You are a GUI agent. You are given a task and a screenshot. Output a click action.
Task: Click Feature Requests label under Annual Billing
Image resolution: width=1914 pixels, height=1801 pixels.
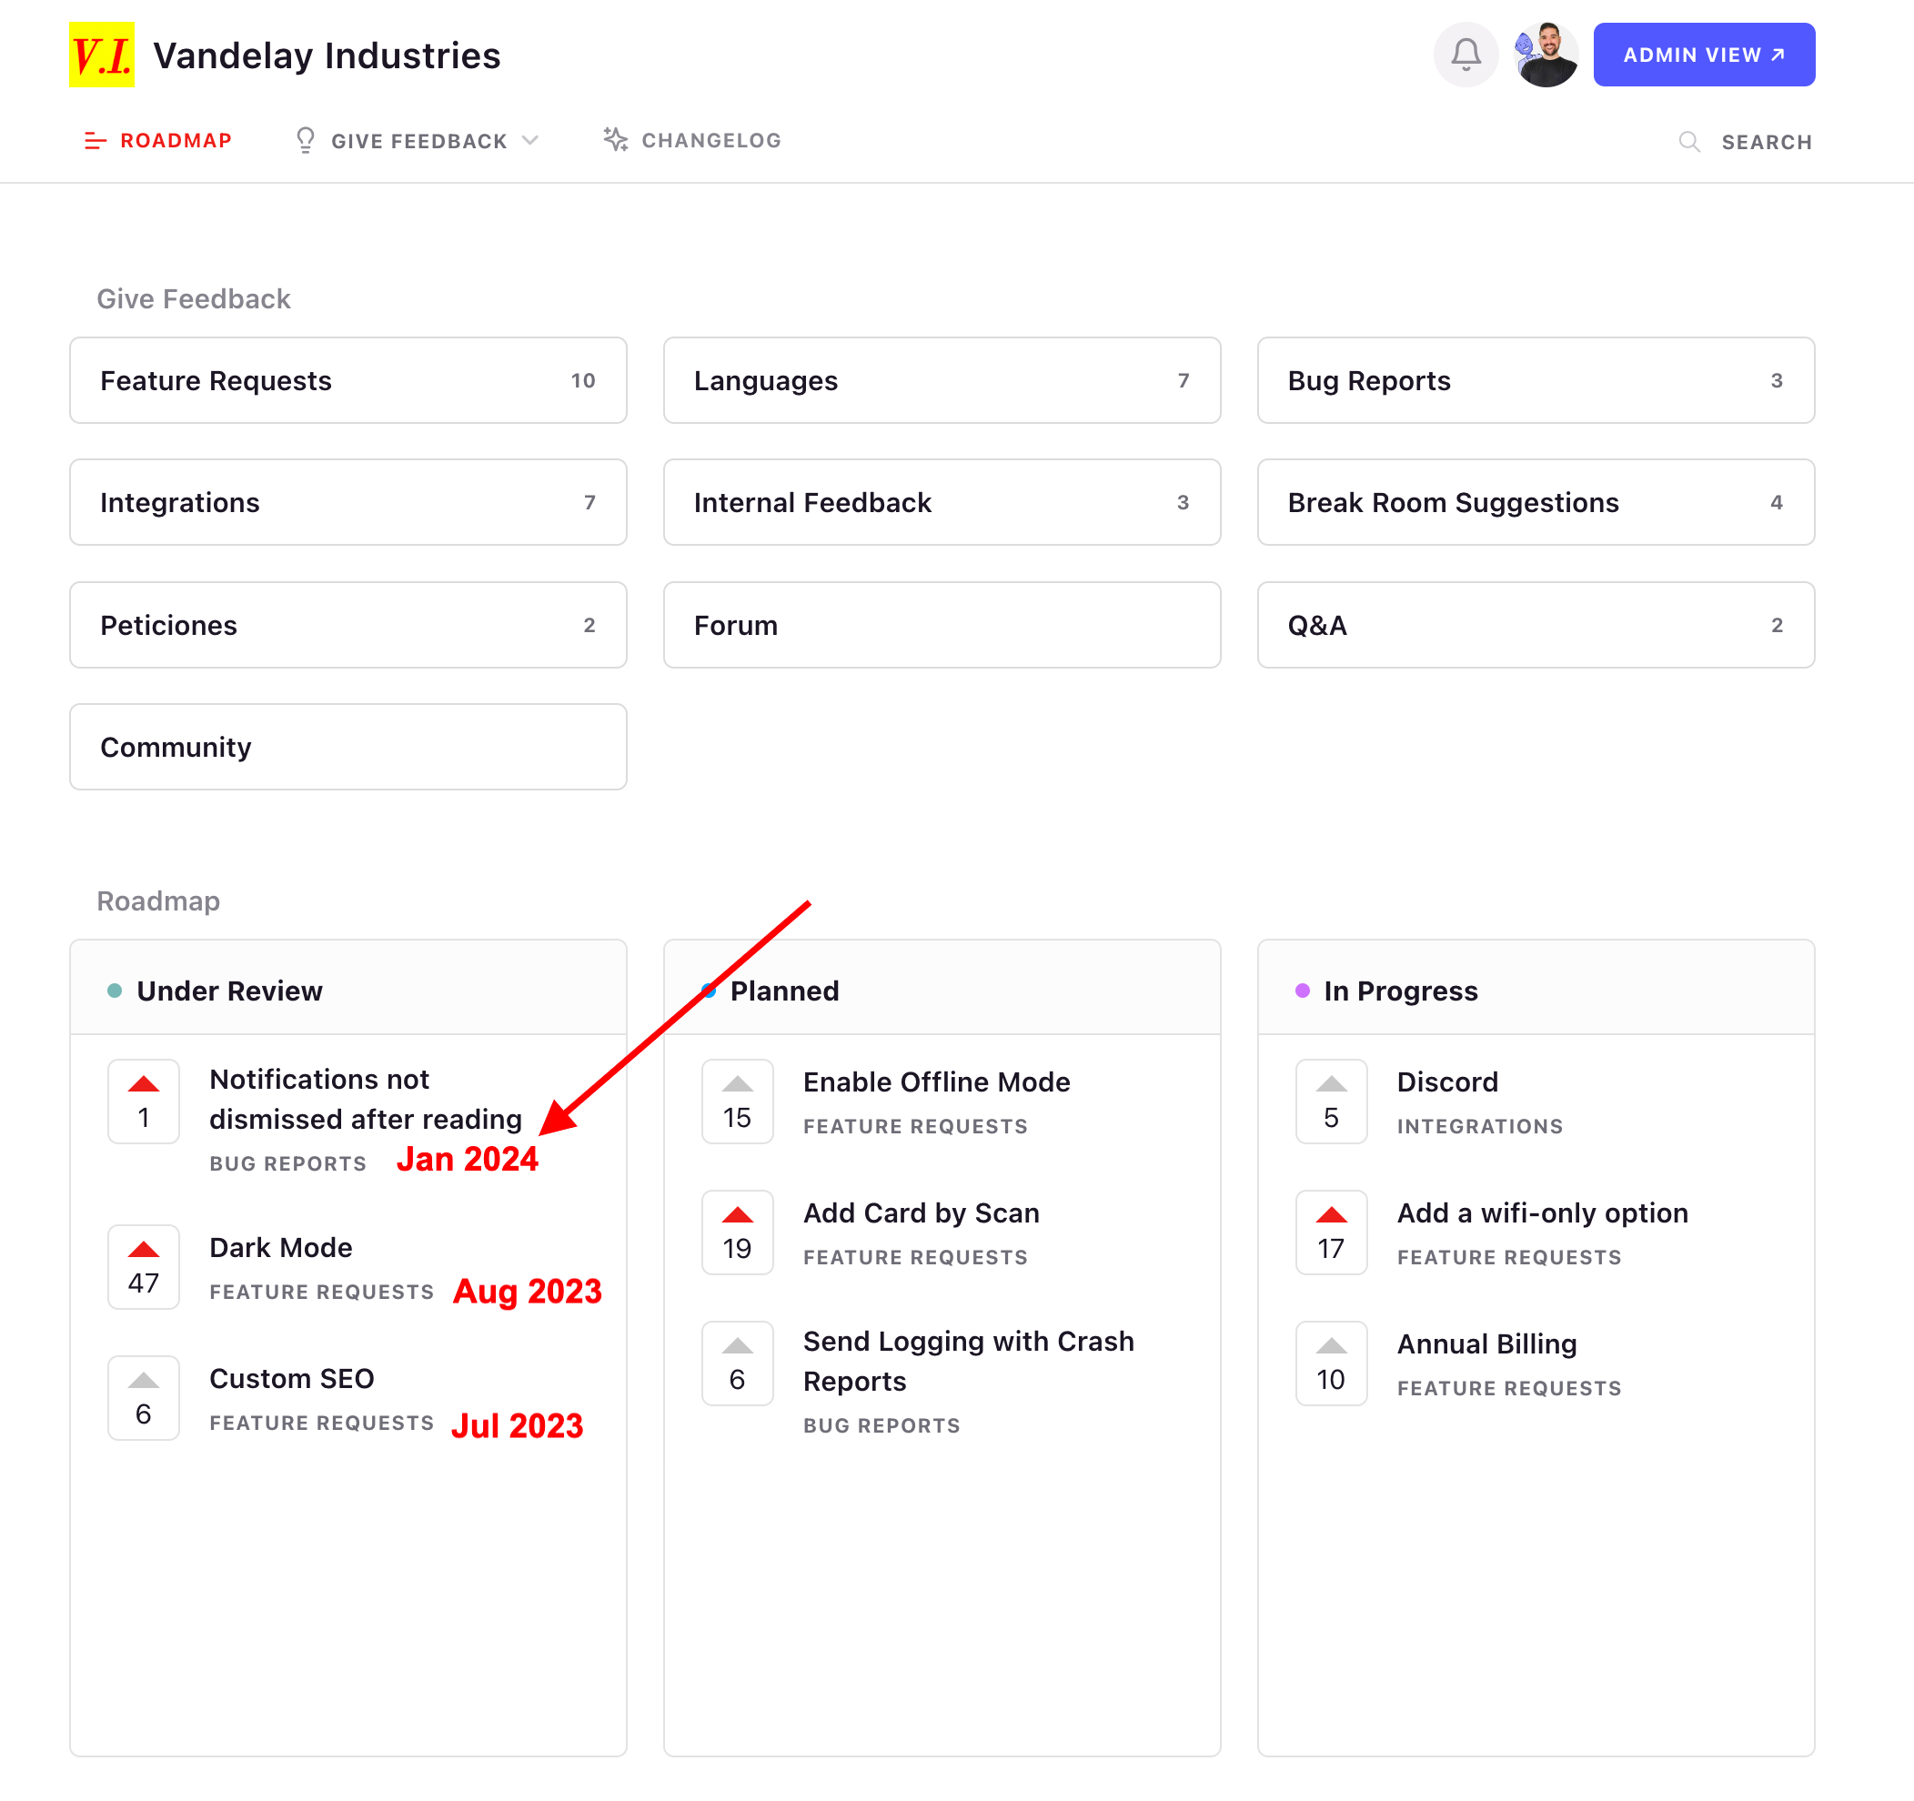point(1508,1388)
